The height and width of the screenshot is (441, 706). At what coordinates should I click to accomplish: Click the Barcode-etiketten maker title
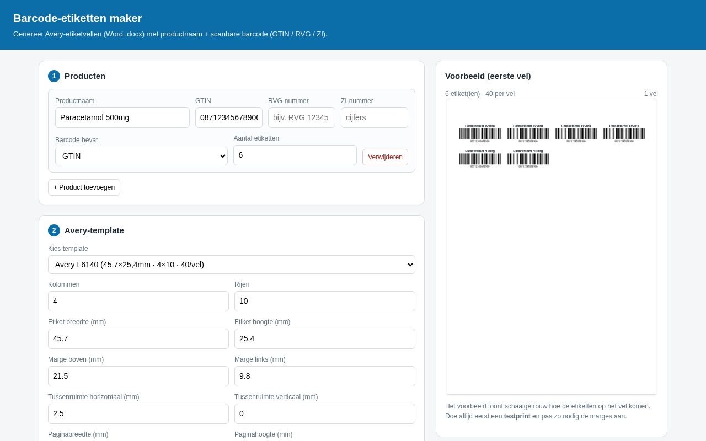coord(78,18)
